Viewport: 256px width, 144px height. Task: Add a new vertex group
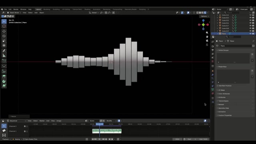pyautogui.click(x=252, y=54)
